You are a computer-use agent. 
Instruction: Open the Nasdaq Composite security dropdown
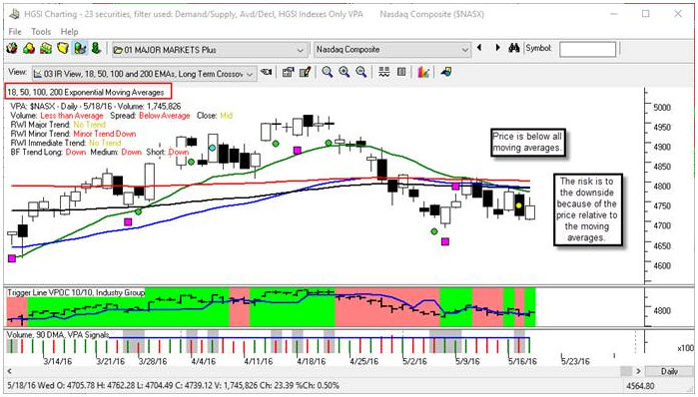pos(392,49)
